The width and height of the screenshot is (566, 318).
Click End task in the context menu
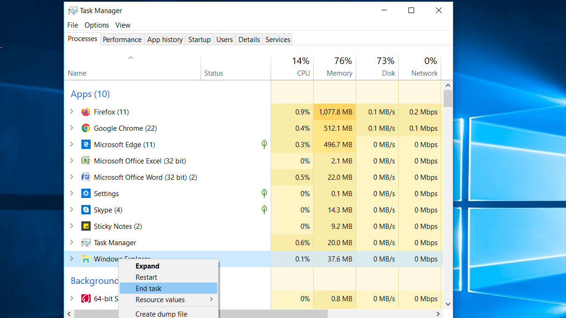[148, 288]
